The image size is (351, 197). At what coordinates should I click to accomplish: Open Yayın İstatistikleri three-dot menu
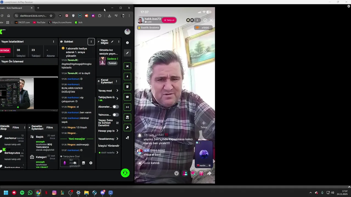[53, 42]
